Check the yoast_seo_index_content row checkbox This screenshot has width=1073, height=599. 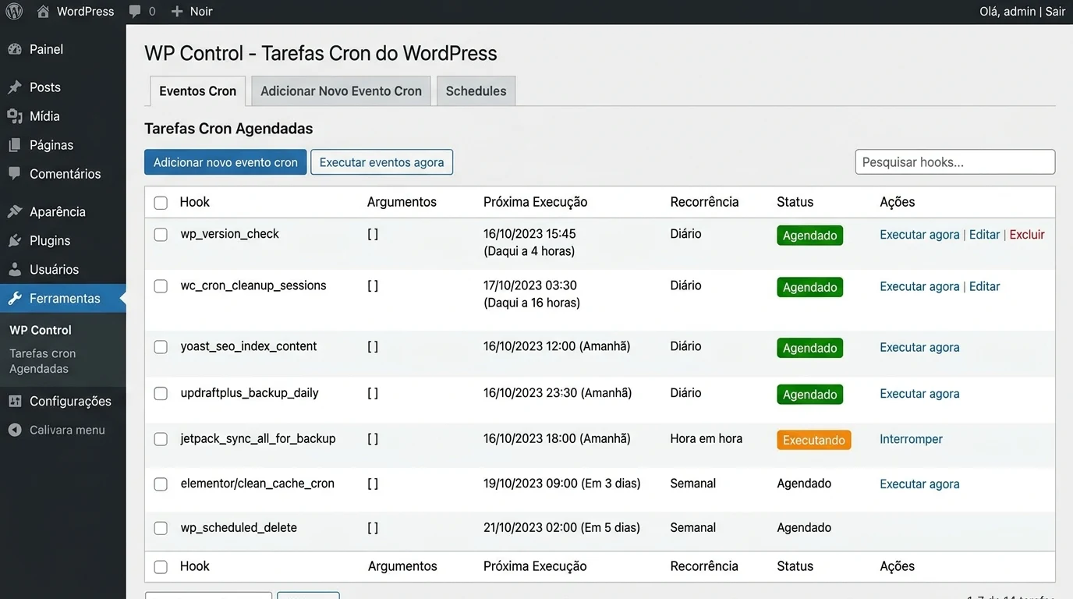tap(161, 347)
